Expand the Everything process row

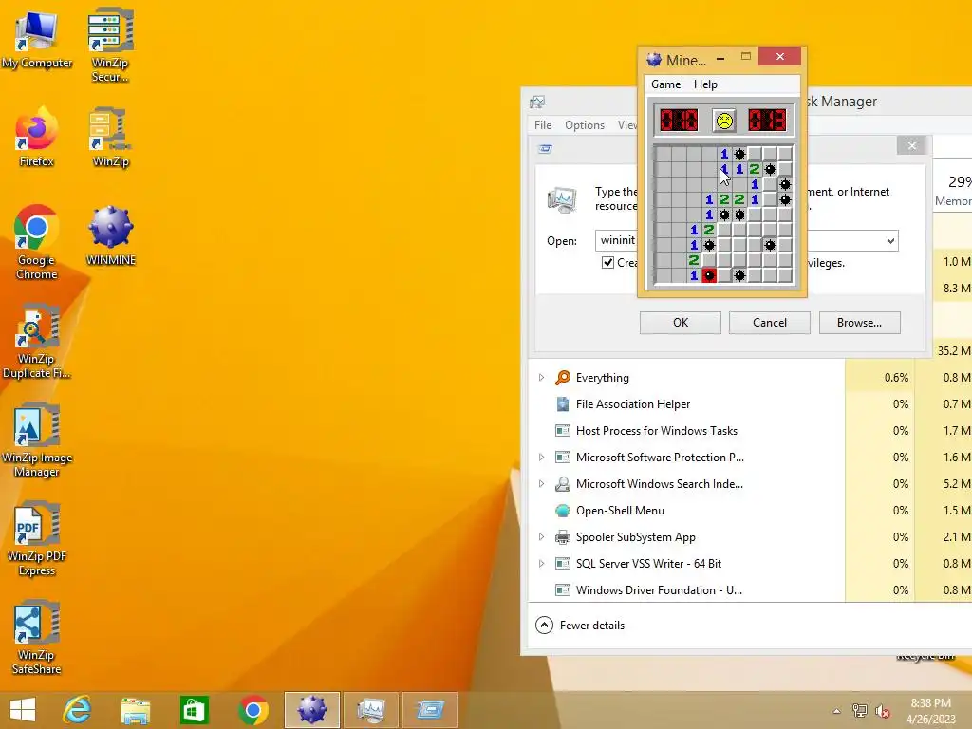[541, 378]
